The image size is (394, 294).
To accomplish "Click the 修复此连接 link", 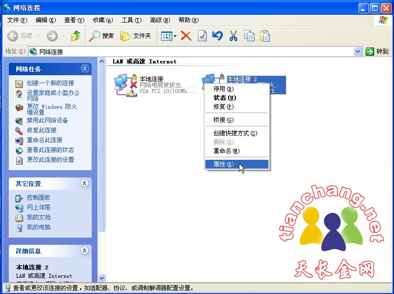I will click(x=42, y=130).
